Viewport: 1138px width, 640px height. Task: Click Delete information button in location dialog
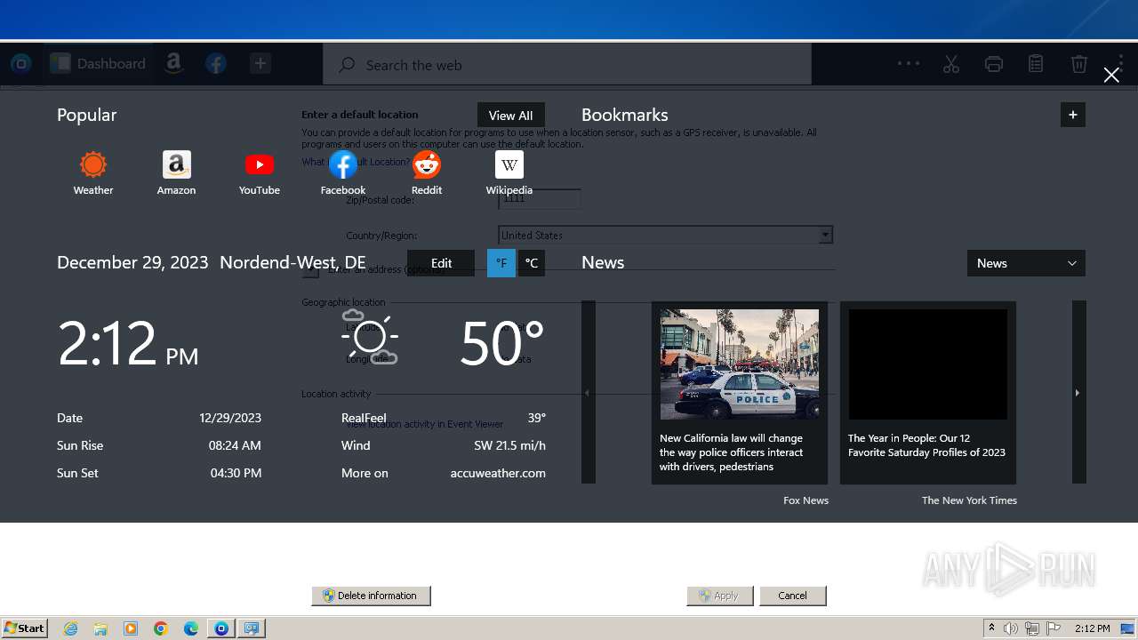[x=371, y=596]
